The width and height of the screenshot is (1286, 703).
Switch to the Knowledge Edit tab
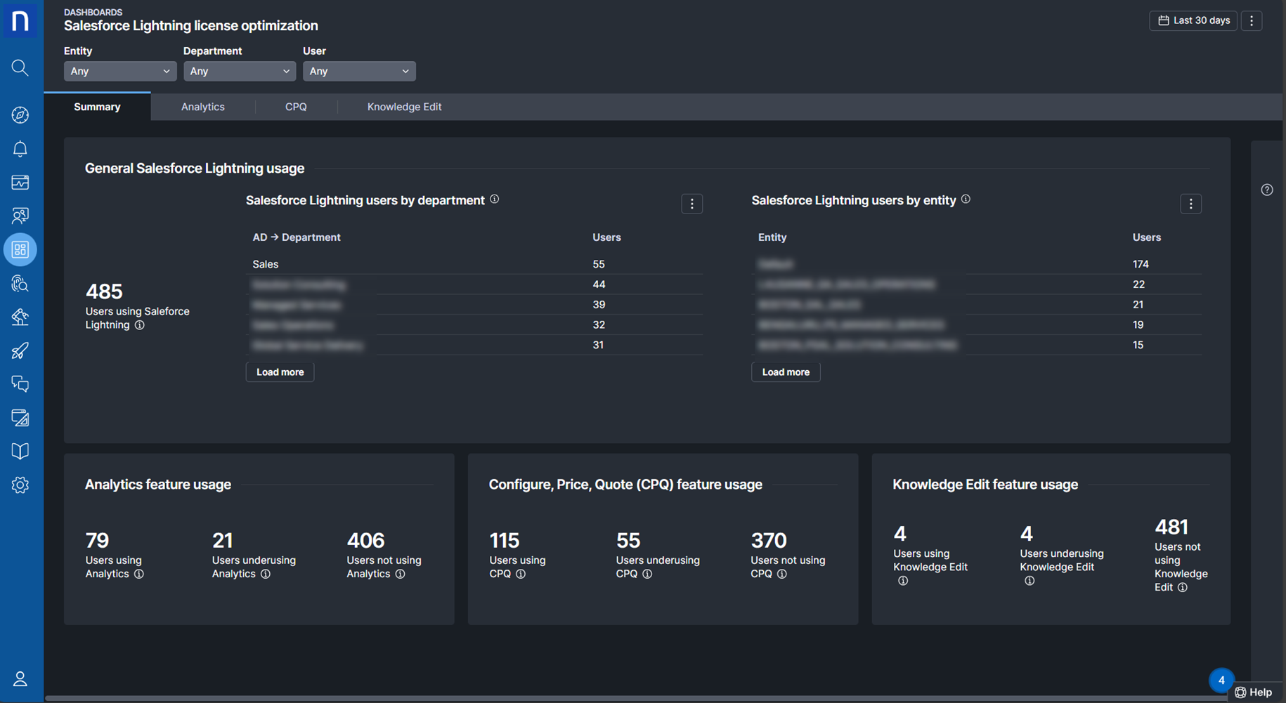[x=405, y=107]
